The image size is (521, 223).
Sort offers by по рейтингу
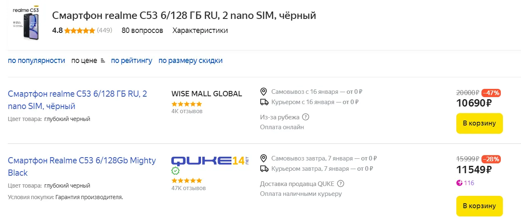point(131,60)
